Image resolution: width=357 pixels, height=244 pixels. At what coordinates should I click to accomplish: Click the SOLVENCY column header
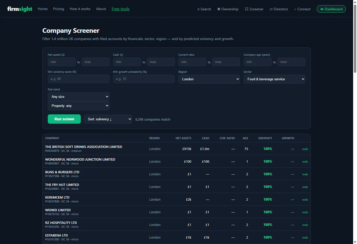pos(265,138)
